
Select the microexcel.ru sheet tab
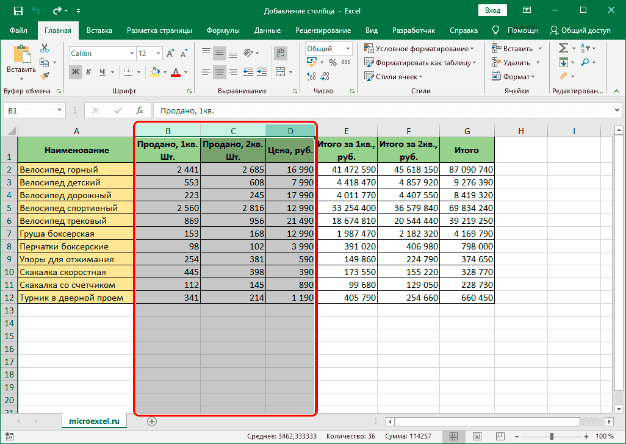(x=94, y=420)
